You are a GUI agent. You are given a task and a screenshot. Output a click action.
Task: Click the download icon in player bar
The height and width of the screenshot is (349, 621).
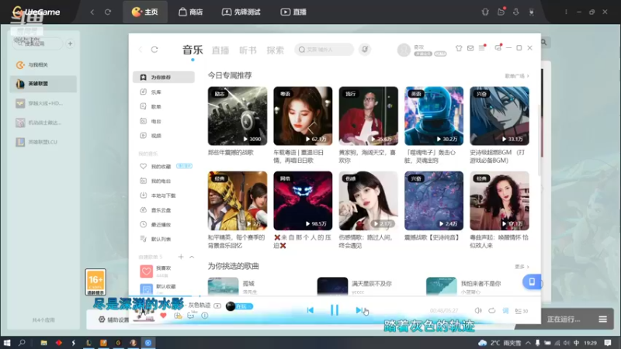[178, 316]
